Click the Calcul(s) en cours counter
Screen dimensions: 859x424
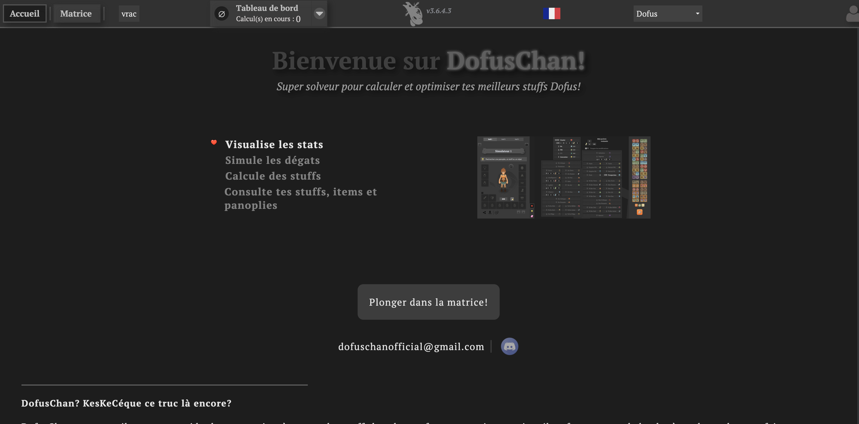click(x=269, y=19)
